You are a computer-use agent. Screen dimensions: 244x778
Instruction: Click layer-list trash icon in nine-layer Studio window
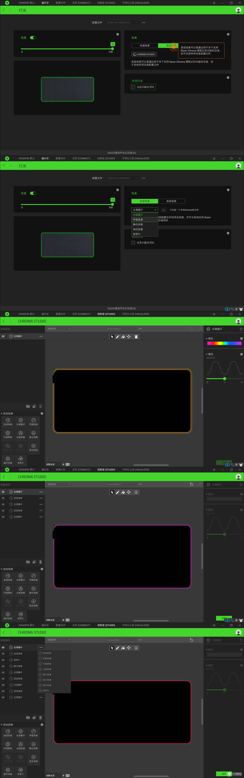tap(41, 718)
